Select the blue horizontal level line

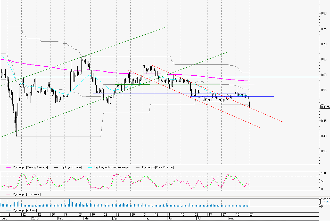click(258, 96)
